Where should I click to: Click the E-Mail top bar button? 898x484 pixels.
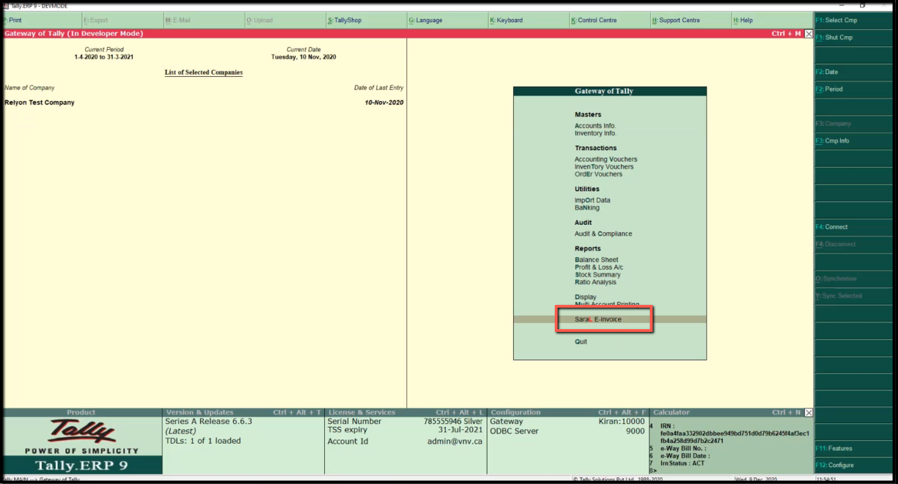pyautogui.click(x=204, y=20)
